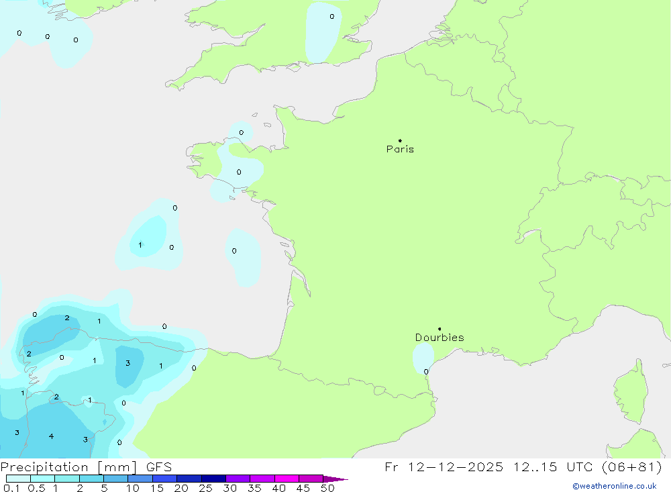Click the purple arrow tip beyond 50
This screenshot has height=492, width=671.
tap(335, 479)
